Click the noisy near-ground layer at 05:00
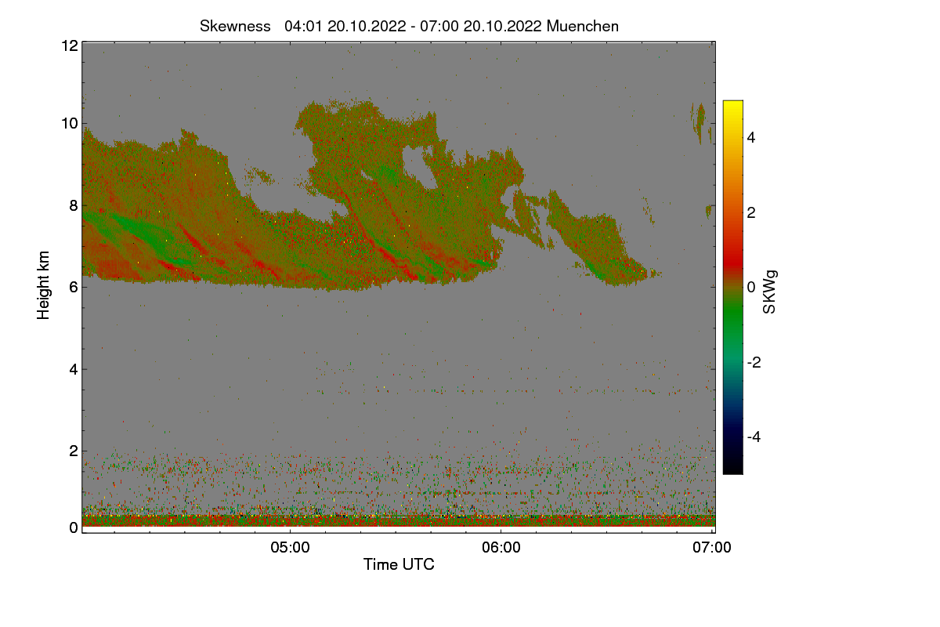Image resolution: width=940 pixels, height=627 pixels. point(290,519)
